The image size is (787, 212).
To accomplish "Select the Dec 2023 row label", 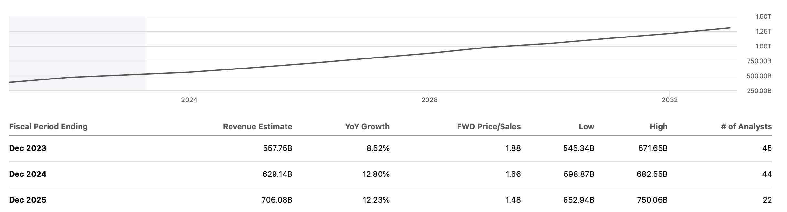I will pyautogui.click(x=28, y=148).
